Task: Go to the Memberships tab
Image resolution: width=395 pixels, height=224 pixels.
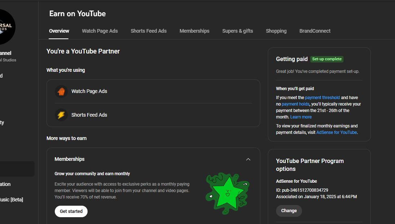Action: tap(195, 31)
